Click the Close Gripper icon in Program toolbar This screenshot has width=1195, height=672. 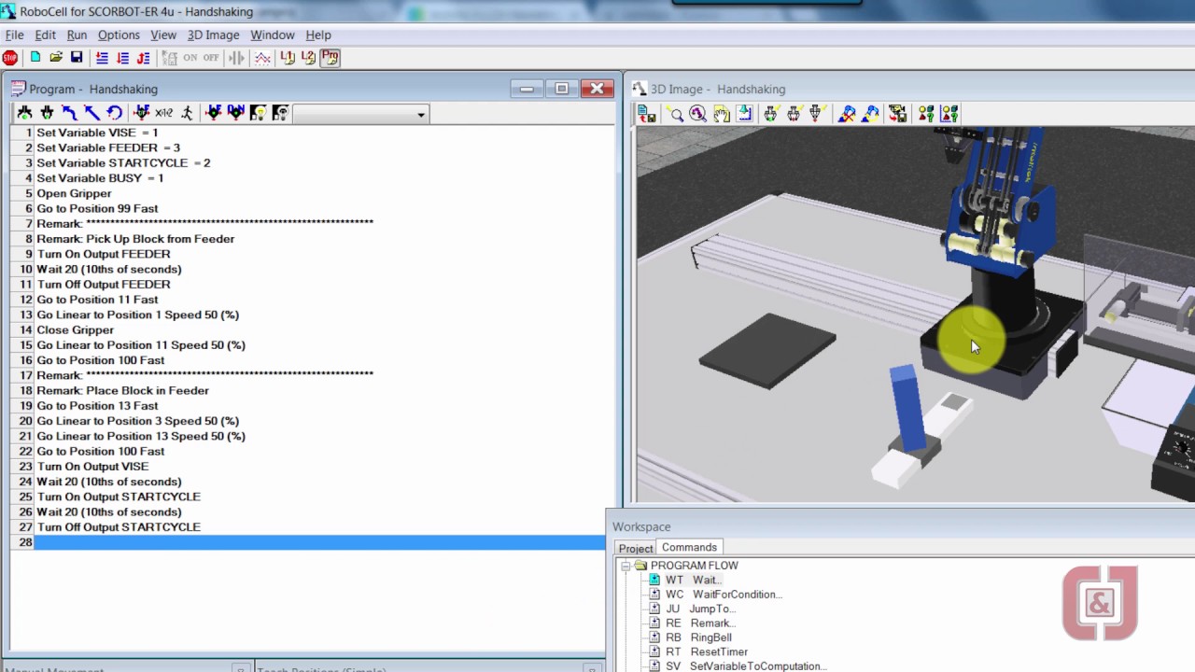pos(47,113)
